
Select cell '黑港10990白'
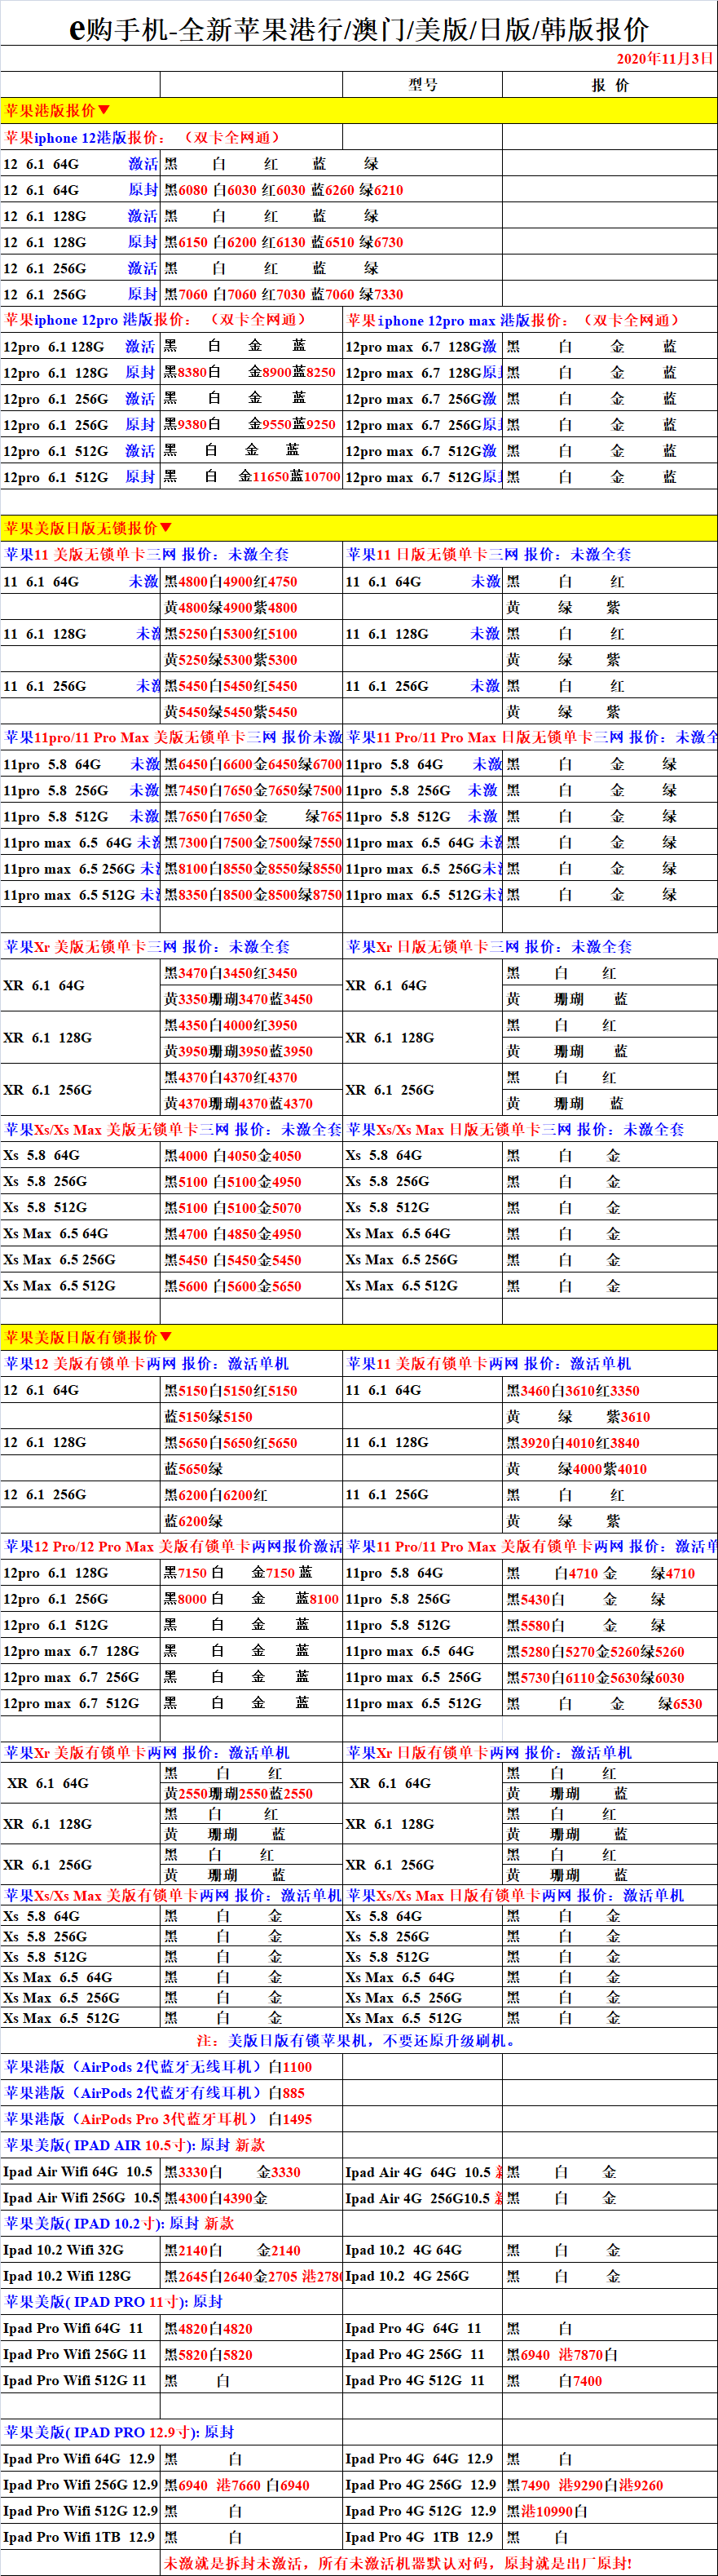609,2510
